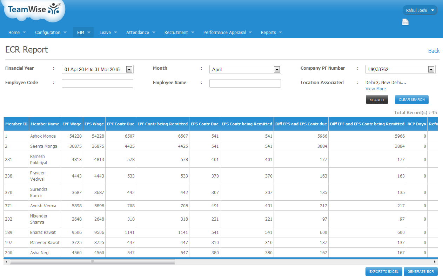This screenshot has height=277, width=443.
Task: Select the EIM menu item
Action: pos(83,33)
